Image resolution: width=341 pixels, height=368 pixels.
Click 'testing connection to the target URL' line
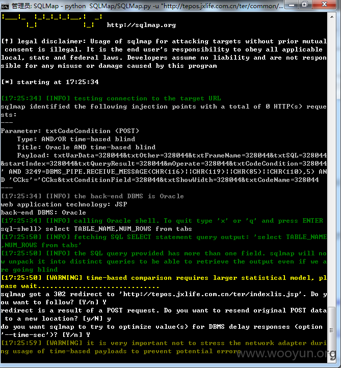(x=111, y=98)
